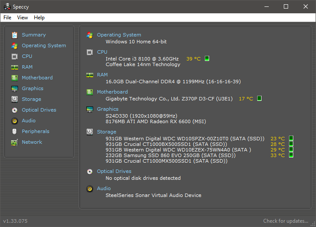Viewport: 316px width, 227px height.
Task: Select Network in the sidebar
Action: click(32, 142)
